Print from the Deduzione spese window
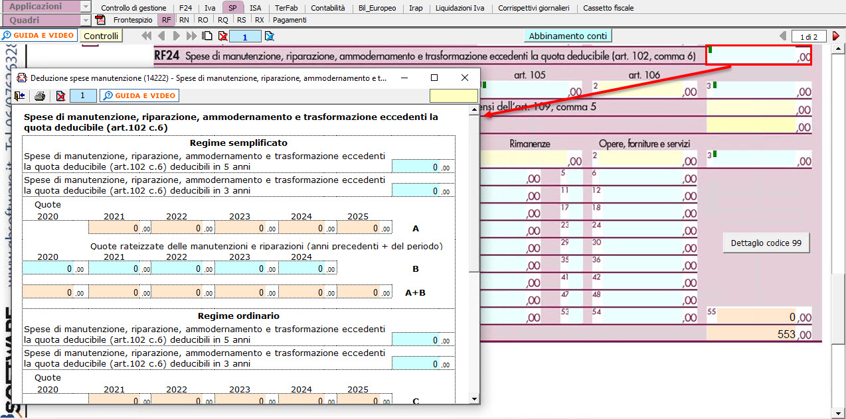Image resolution: width=846 pixels, height=419 pixels. point(40,96)
